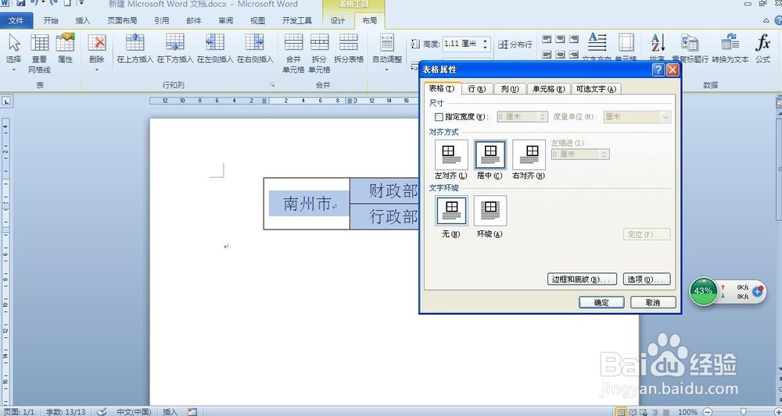The height and width of the screenshot is (416, 782).
Task: Open the 行(R) tab in dialog
Action: tap(477, 88)
